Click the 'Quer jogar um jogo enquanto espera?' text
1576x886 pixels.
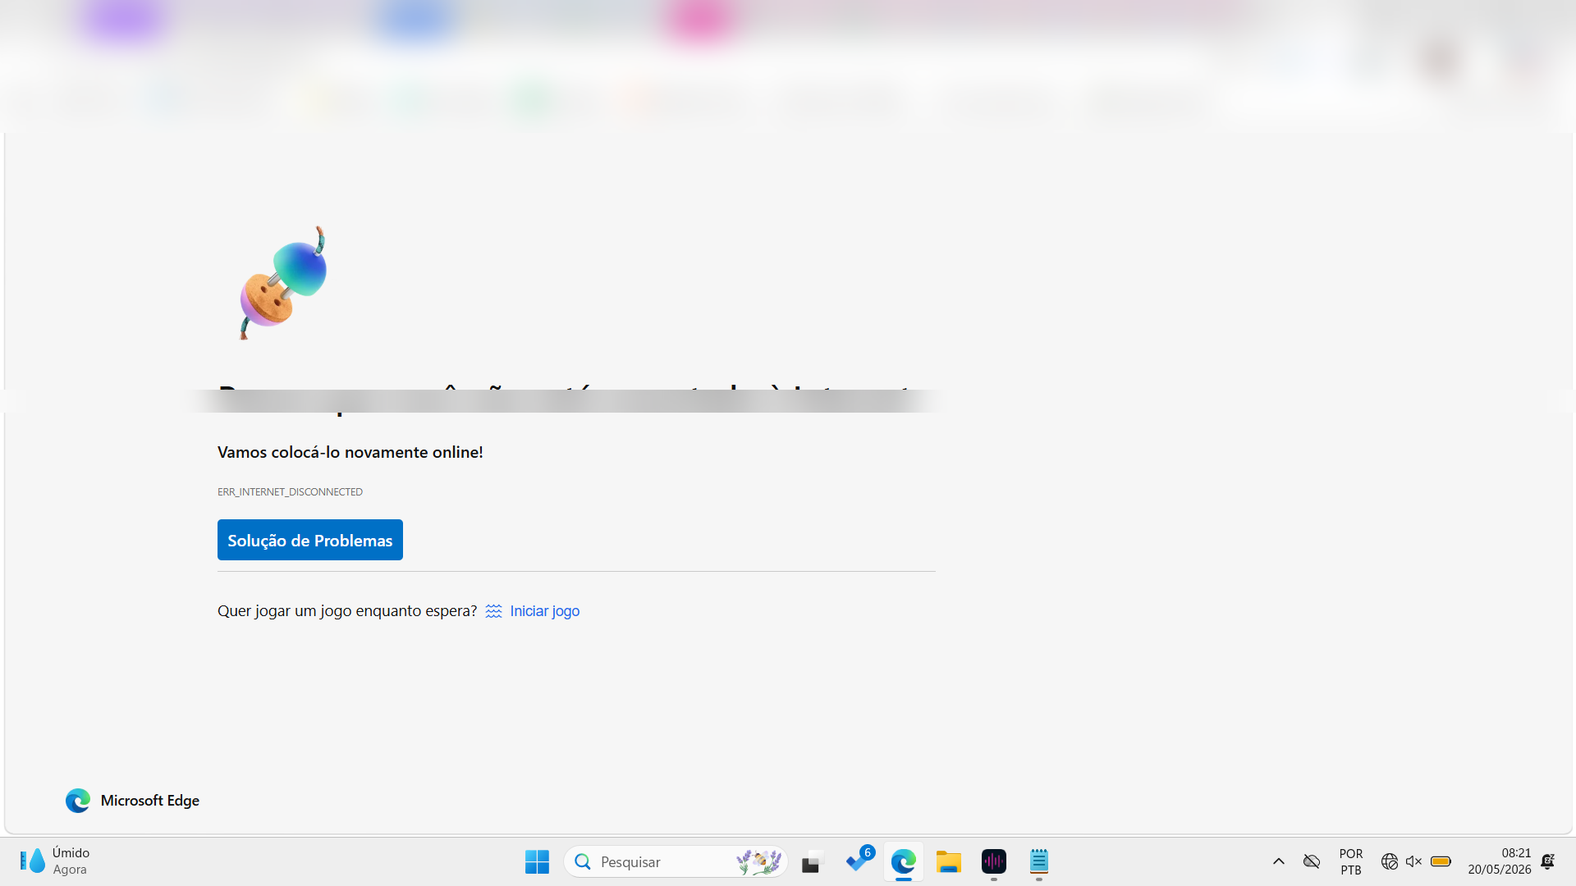pos(347,611)
